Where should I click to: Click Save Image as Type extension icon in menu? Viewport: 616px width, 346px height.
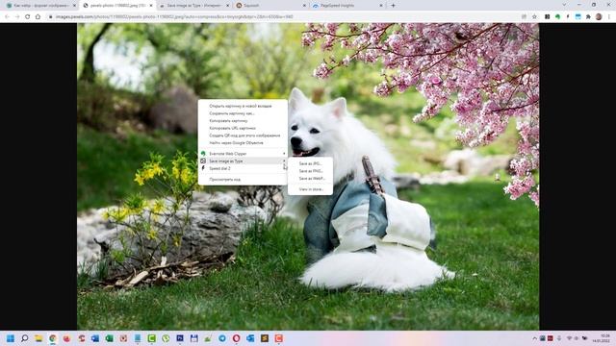203,161
